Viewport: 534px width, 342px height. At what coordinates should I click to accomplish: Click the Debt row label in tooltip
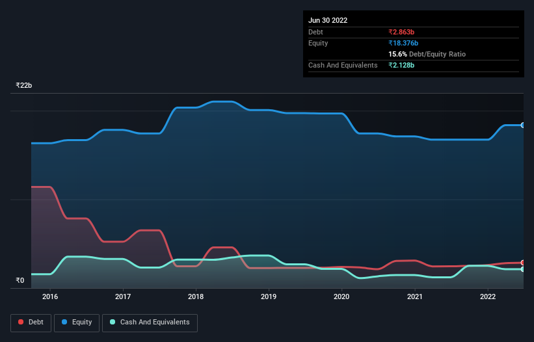[315, 32]
